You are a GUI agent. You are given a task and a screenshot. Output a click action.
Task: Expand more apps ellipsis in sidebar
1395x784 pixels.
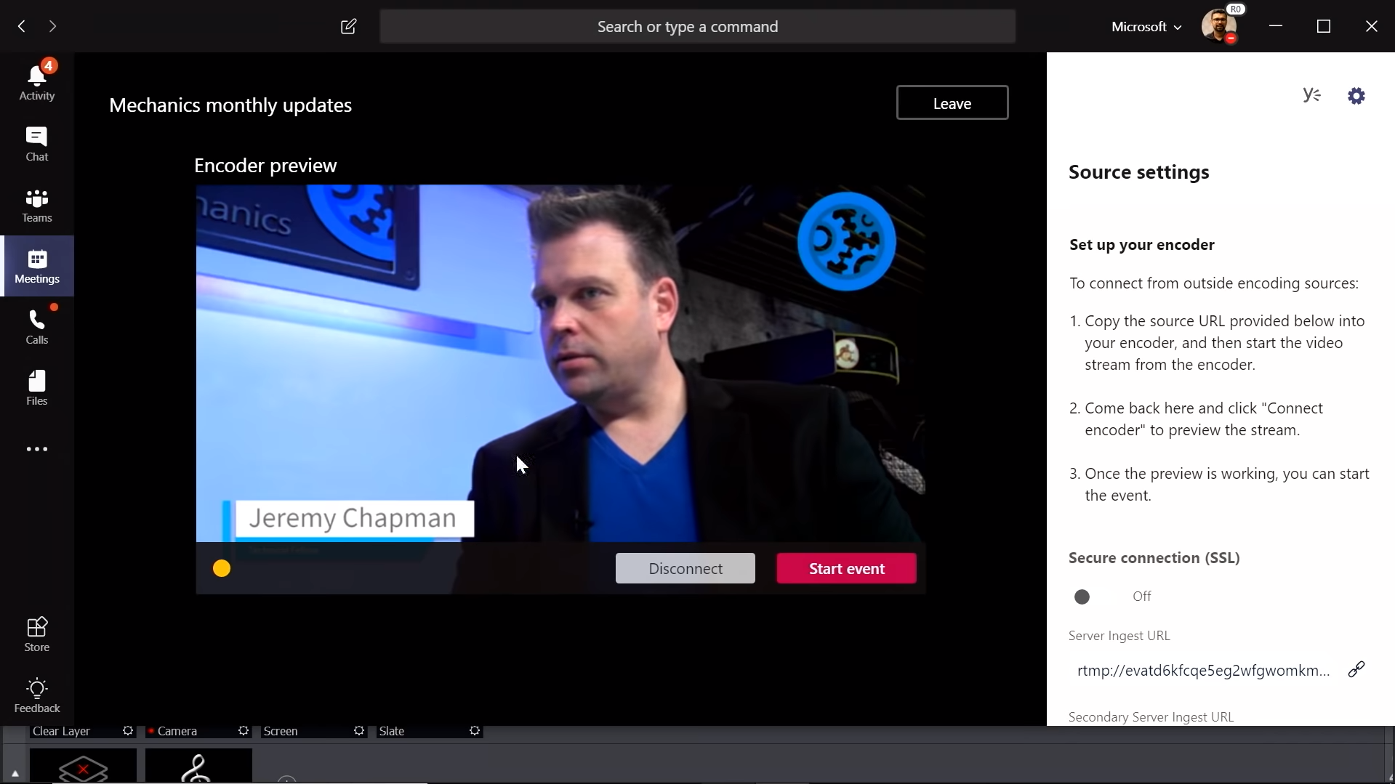37,449
